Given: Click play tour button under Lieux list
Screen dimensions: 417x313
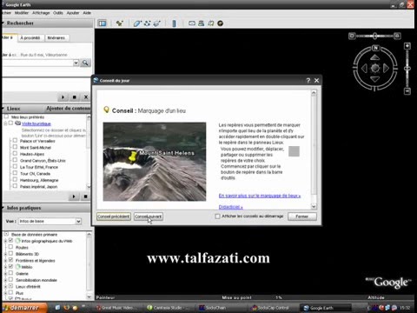Looking at the screenshot, I should [x=74, y=196].
